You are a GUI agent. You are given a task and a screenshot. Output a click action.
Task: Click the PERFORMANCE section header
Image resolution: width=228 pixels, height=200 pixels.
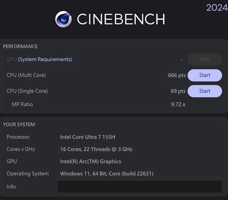pos(20,47)
